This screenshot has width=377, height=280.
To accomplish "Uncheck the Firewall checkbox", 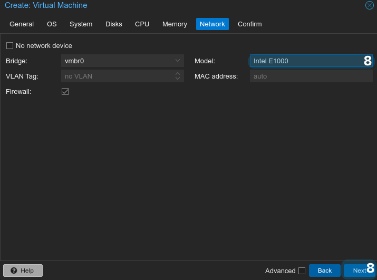I will 65,92.
